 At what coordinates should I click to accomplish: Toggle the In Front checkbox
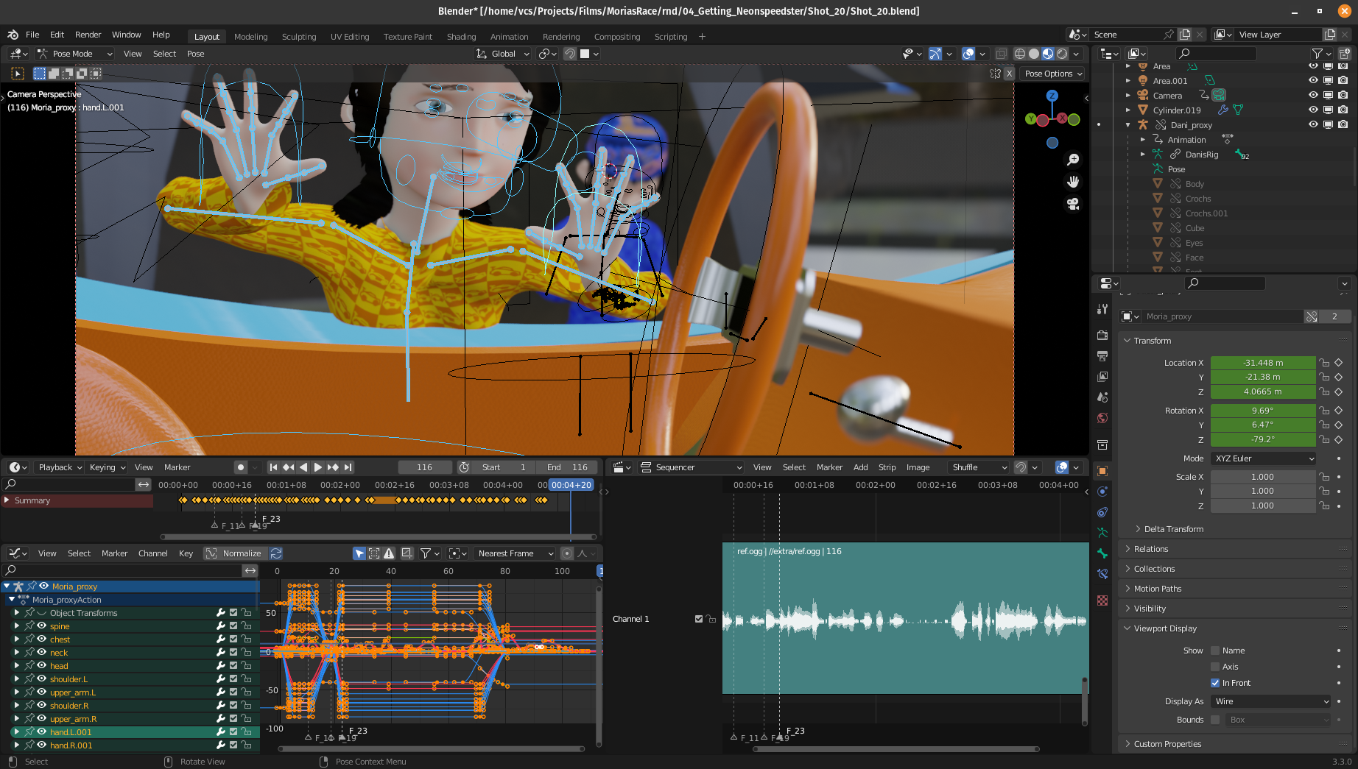tap(1215, 683)
